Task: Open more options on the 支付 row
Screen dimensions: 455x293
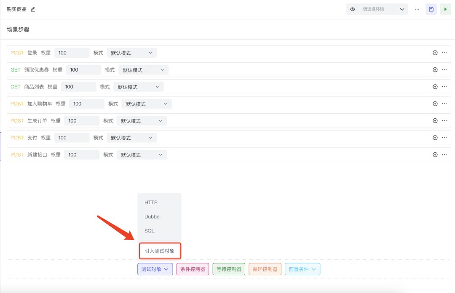Action: 444,138
